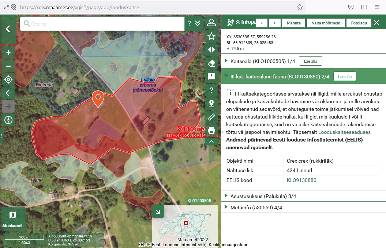Zoom out of the map

pyautogui.click(x=8, y=66)
